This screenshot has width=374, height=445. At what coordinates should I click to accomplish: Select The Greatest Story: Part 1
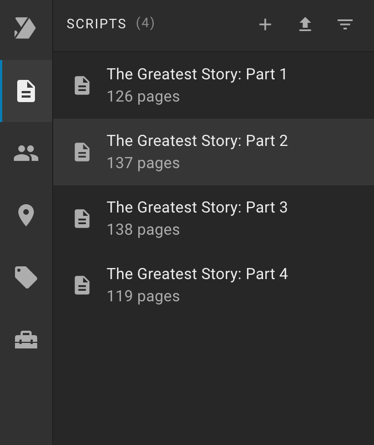(214, 85)
